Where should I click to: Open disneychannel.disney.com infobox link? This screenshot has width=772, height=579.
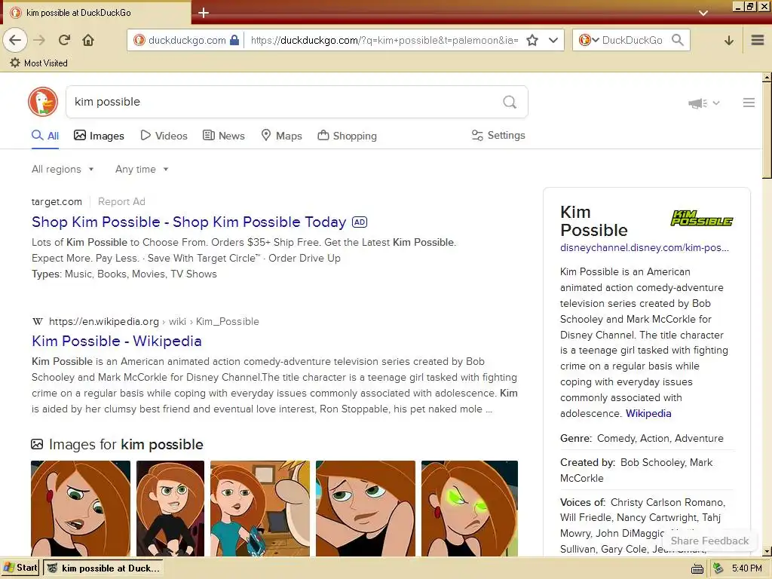pos(645,247)
